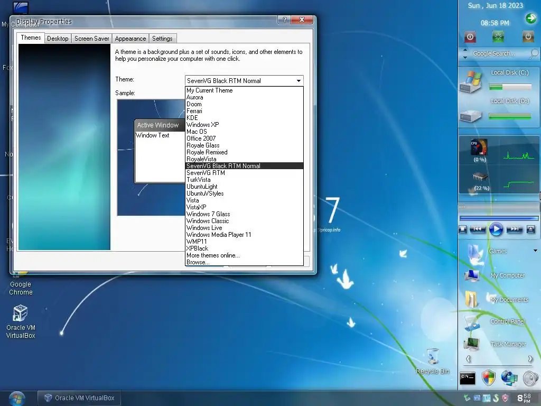Click the speaker volume icon in sidebar
The height and width of the screenshot is (406, 541).
(x=530, y=379)
